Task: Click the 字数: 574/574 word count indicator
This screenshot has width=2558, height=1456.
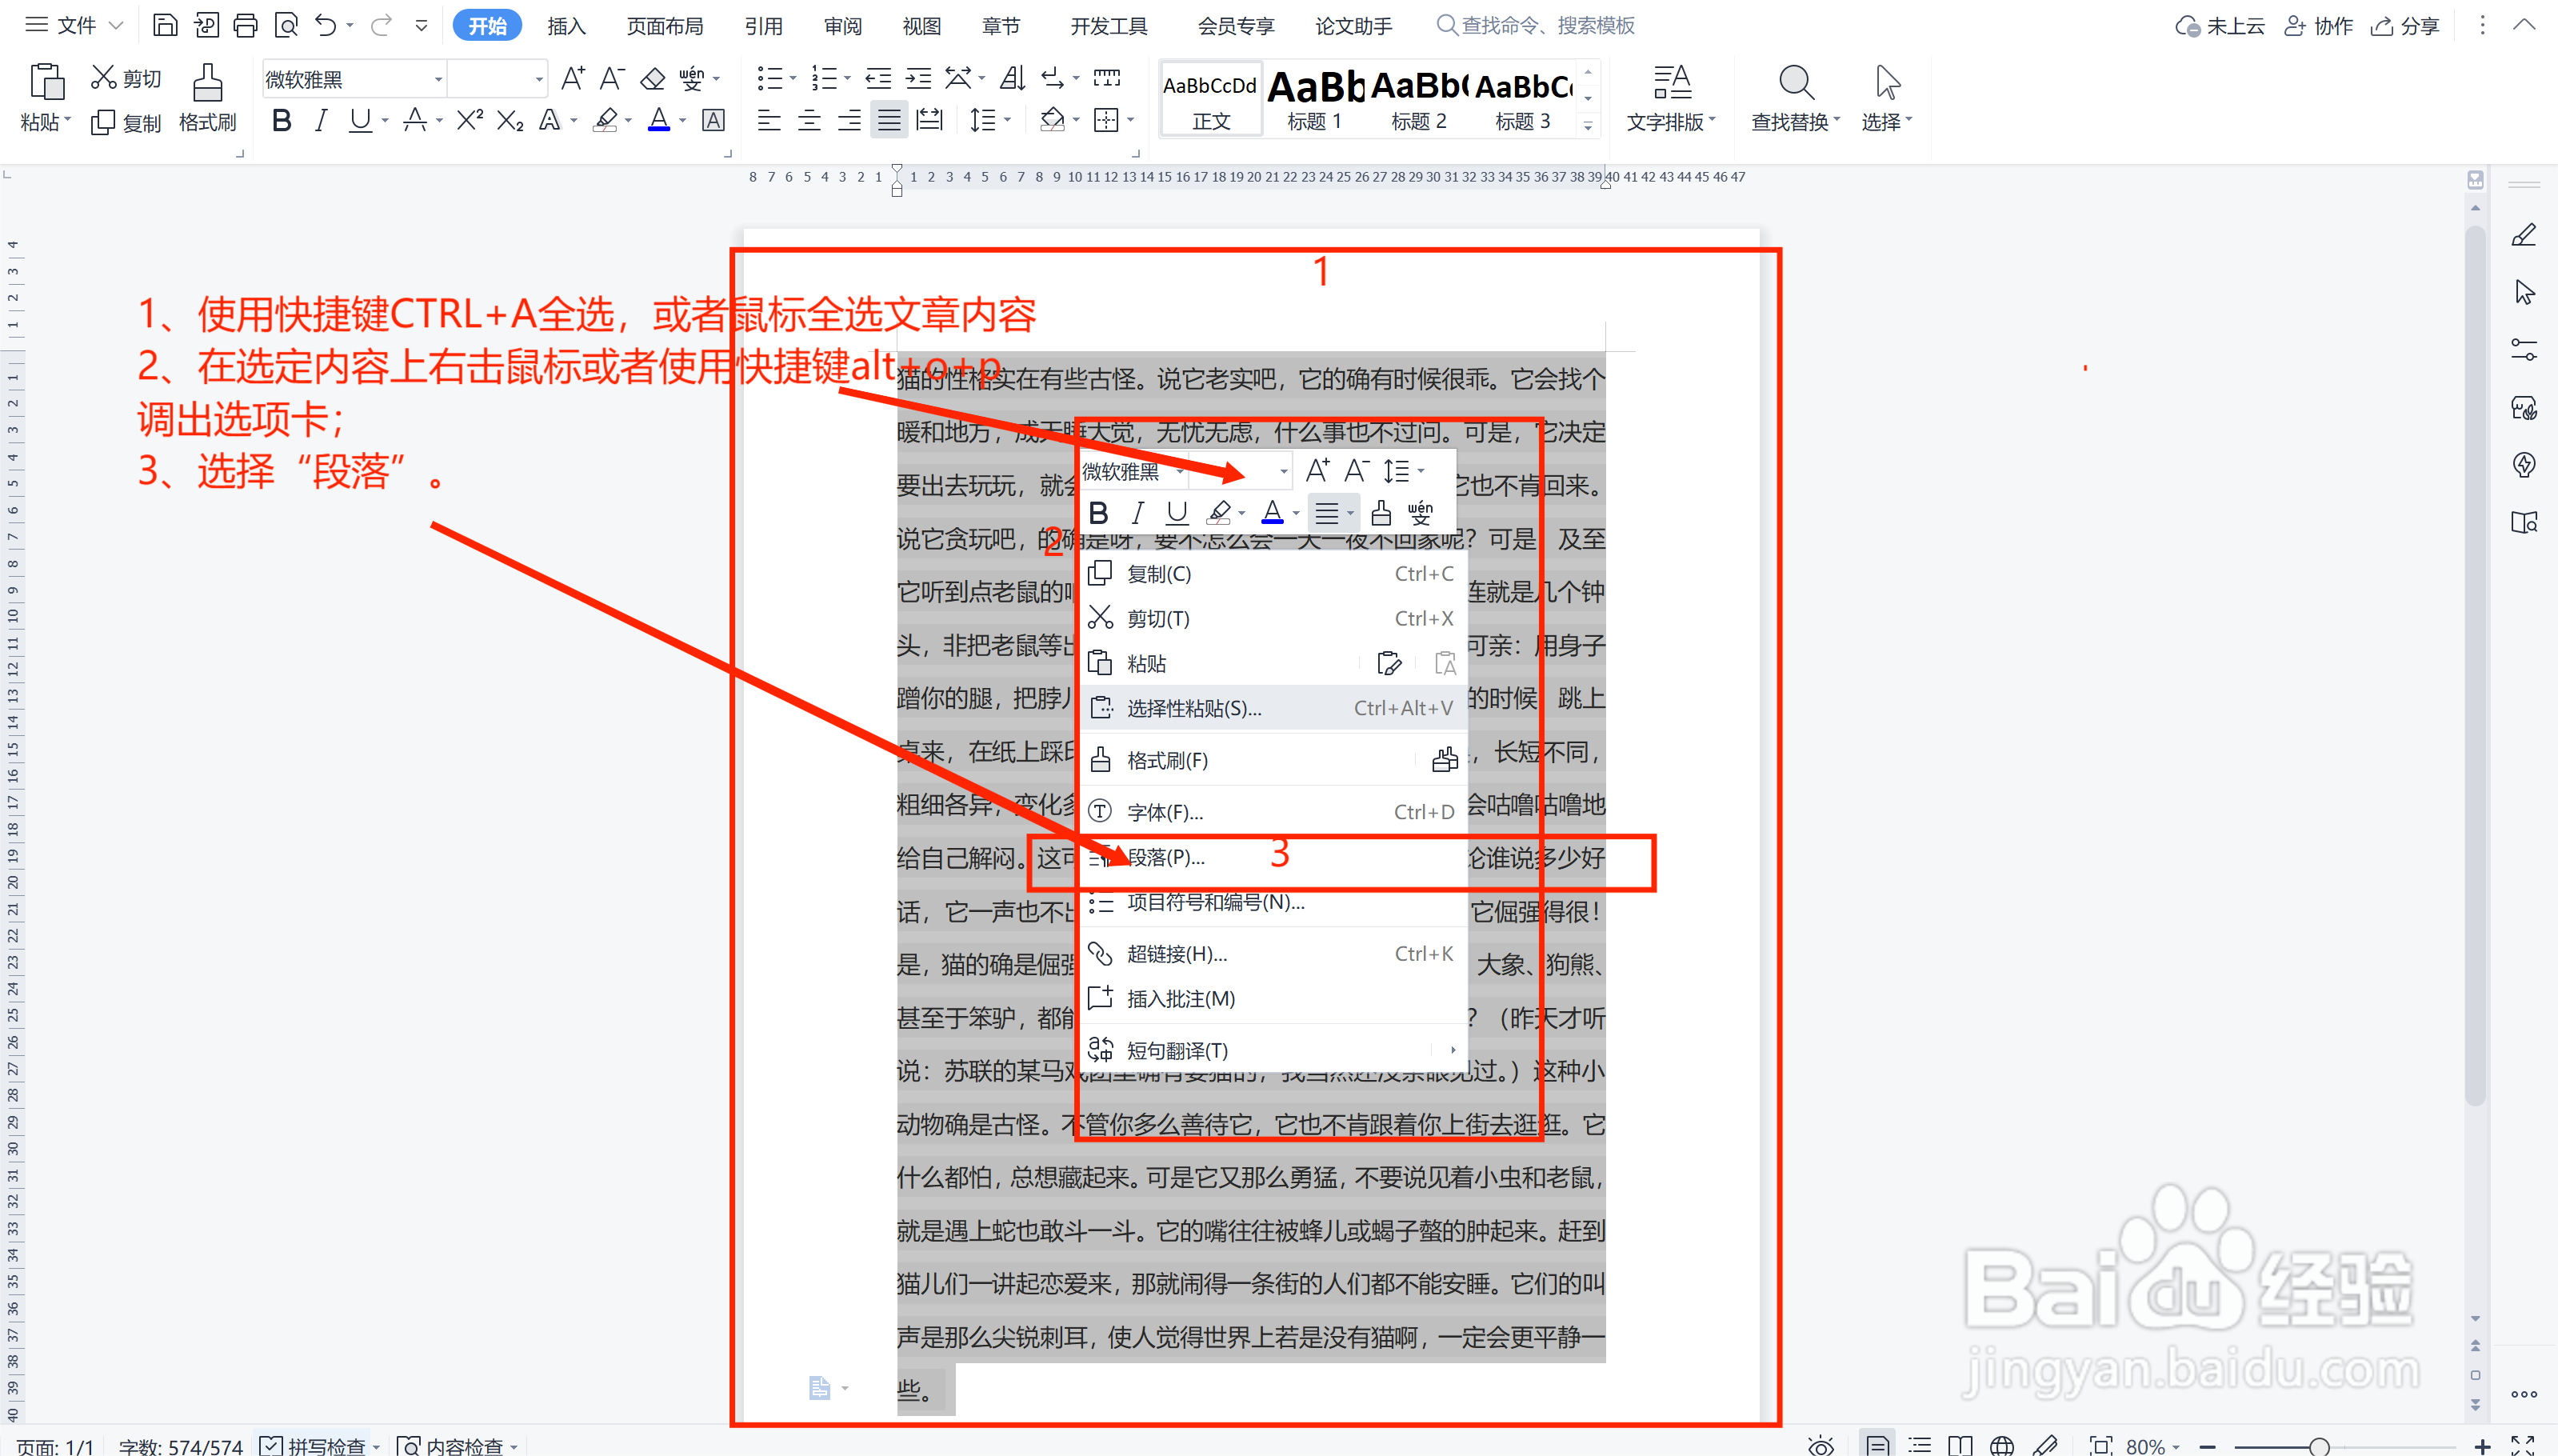Action: pyautogui.click(x=181, y=1446)
